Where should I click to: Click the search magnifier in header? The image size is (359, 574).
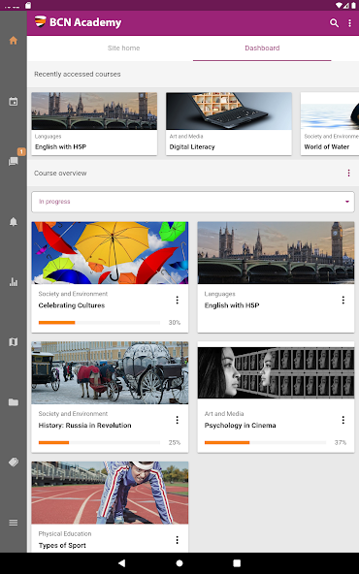pos(334,23)
